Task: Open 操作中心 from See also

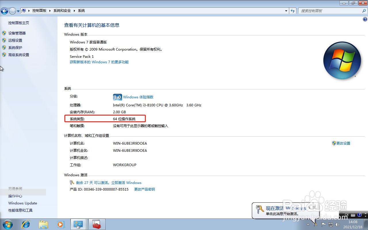Action: 15,196
